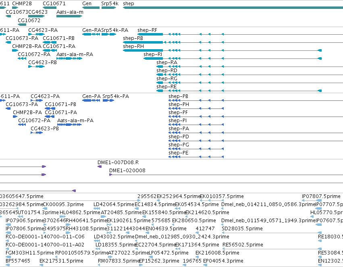343x267 pixels.
Task: Select the shep gene label
Action: [129, 4]
